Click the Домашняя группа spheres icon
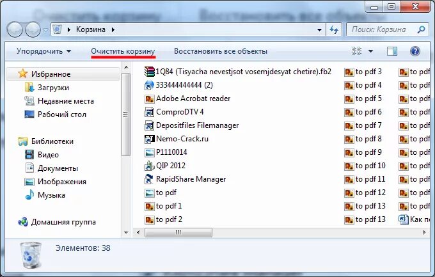 click(x=23, y=222)
